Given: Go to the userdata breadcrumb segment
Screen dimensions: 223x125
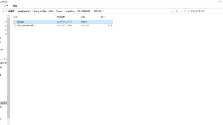Looking at the screenshot, I should (x=70, y=11).
